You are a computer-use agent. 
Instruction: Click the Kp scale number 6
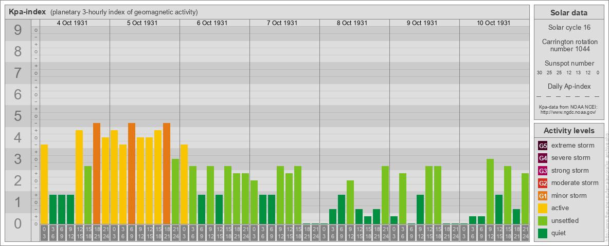click(17, 94)
